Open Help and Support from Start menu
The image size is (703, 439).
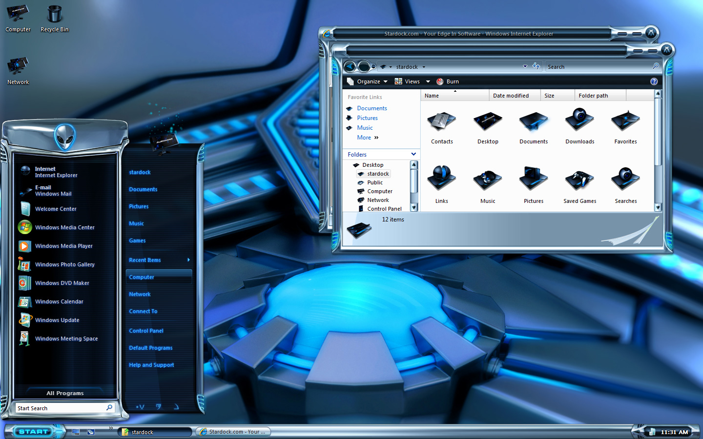151,365
